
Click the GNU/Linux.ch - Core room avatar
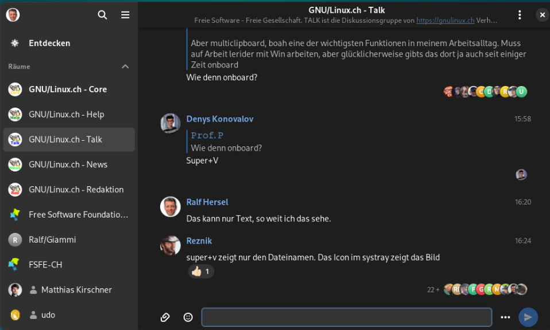click(x=15, y=89)
